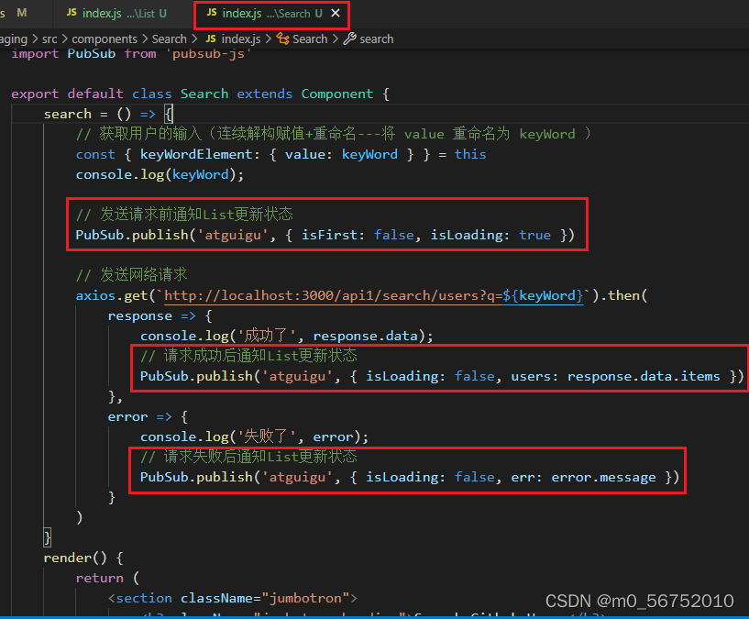The height and width of the screenshot is (619, 749).
Task: Click the JS icon on the List tab
Action: click(72, 13)
